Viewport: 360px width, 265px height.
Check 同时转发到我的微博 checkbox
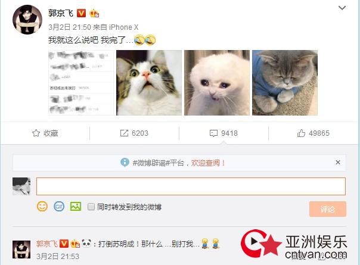91,207
